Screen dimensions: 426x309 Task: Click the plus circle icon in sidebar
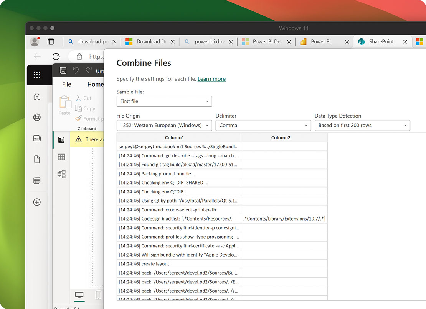click(x=37, y=202)
